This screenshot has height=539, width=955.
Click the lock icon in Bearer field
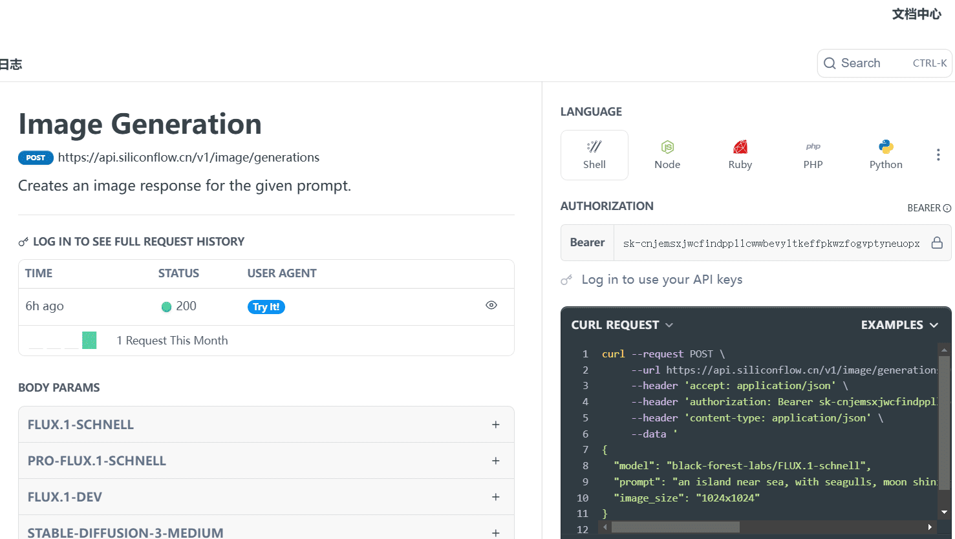[x=937, y=242]
